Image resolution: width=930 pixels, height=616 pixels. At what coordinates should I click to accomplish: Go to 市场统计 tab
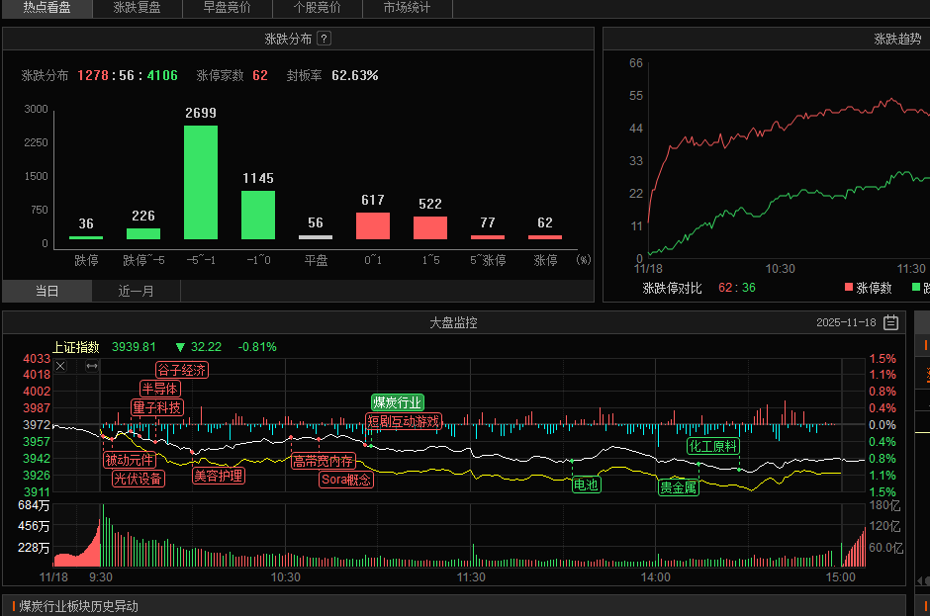pos(408,8)
